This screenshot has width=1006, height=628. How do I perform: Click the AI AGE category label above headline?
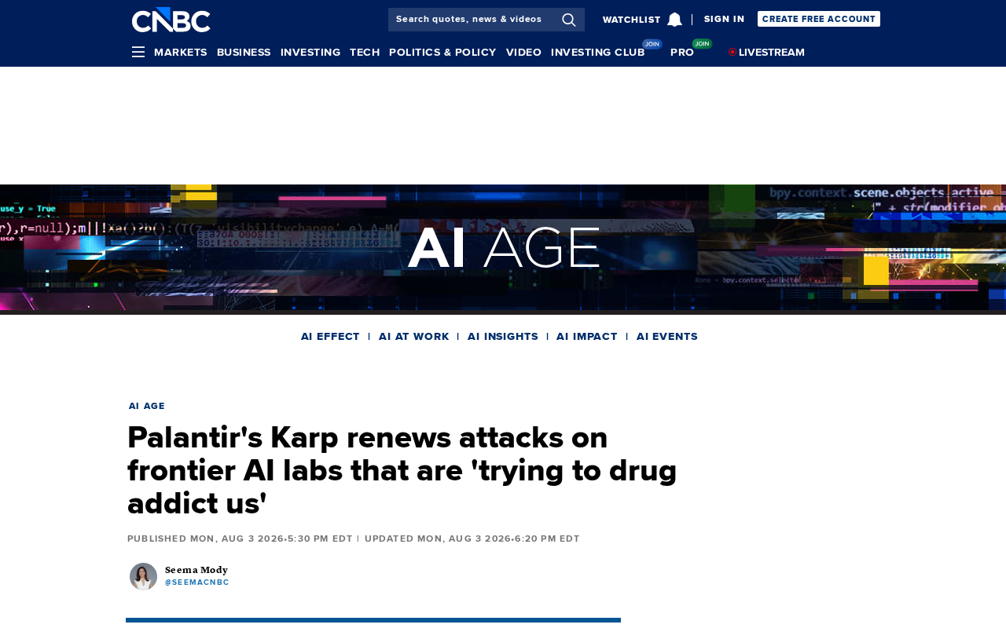pyautogui.click(x=147, y=406)
